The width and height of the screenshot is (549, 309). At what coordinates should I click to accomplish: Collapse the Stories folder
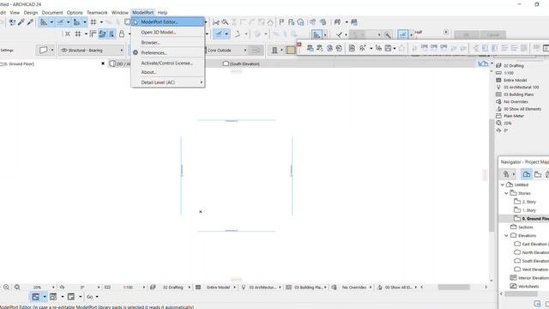coord(506,193)
